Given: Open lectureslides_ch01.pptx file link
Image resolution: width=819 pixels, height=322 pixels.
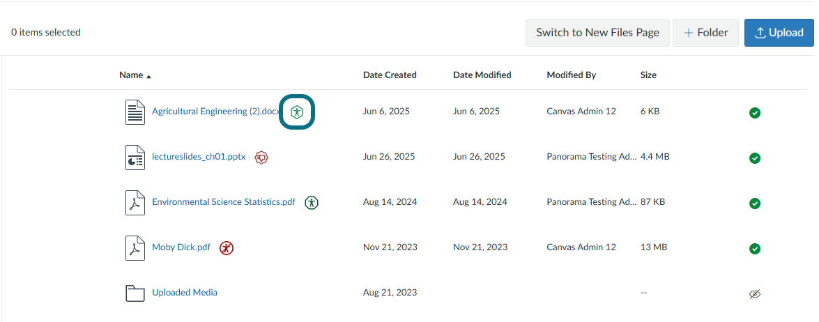Looking at the screenshot, I should tap(199, 157).
